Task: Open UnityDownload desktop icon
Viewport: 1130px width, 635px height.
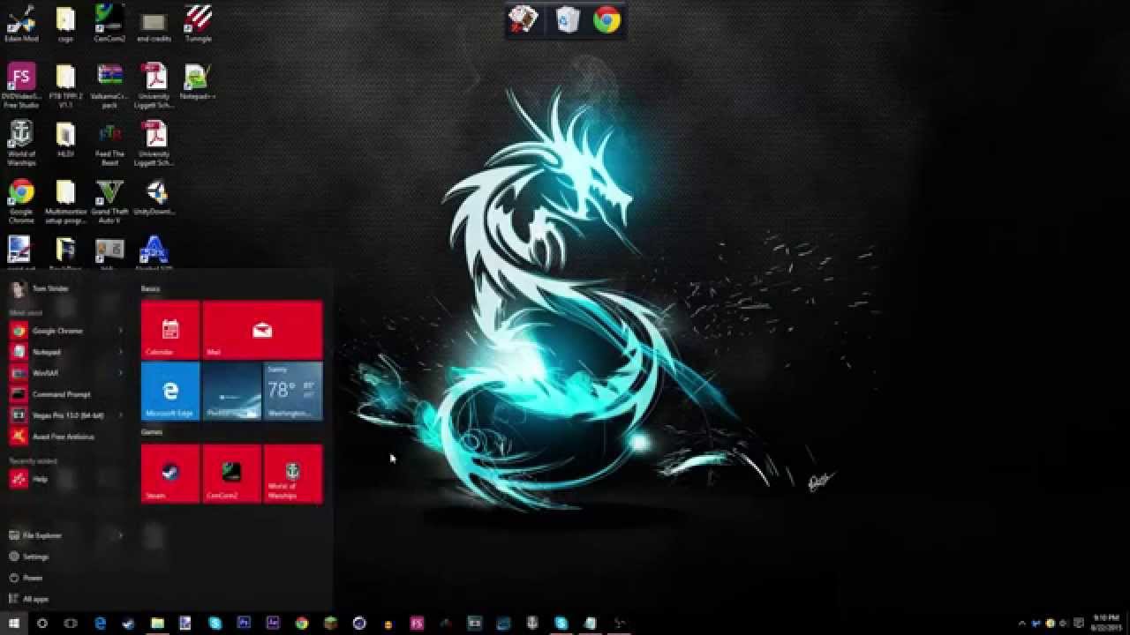Action: 155,198
